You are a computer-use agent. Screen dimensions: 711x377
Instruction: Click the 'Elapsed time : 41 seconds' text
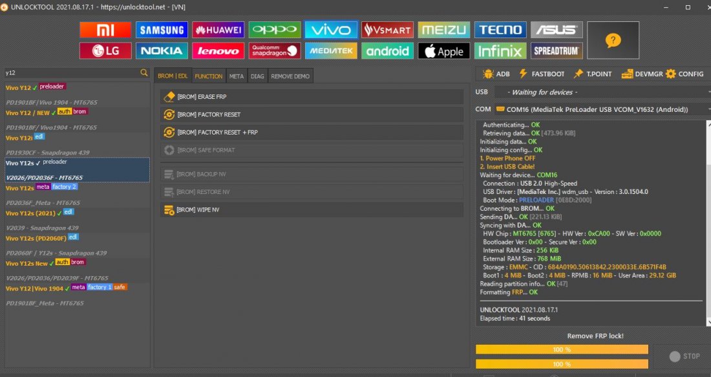tap(515, 318)
